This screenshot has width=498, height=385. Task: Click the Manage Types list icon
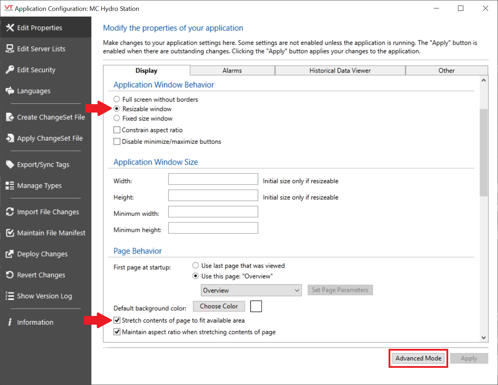coord(9,185)
